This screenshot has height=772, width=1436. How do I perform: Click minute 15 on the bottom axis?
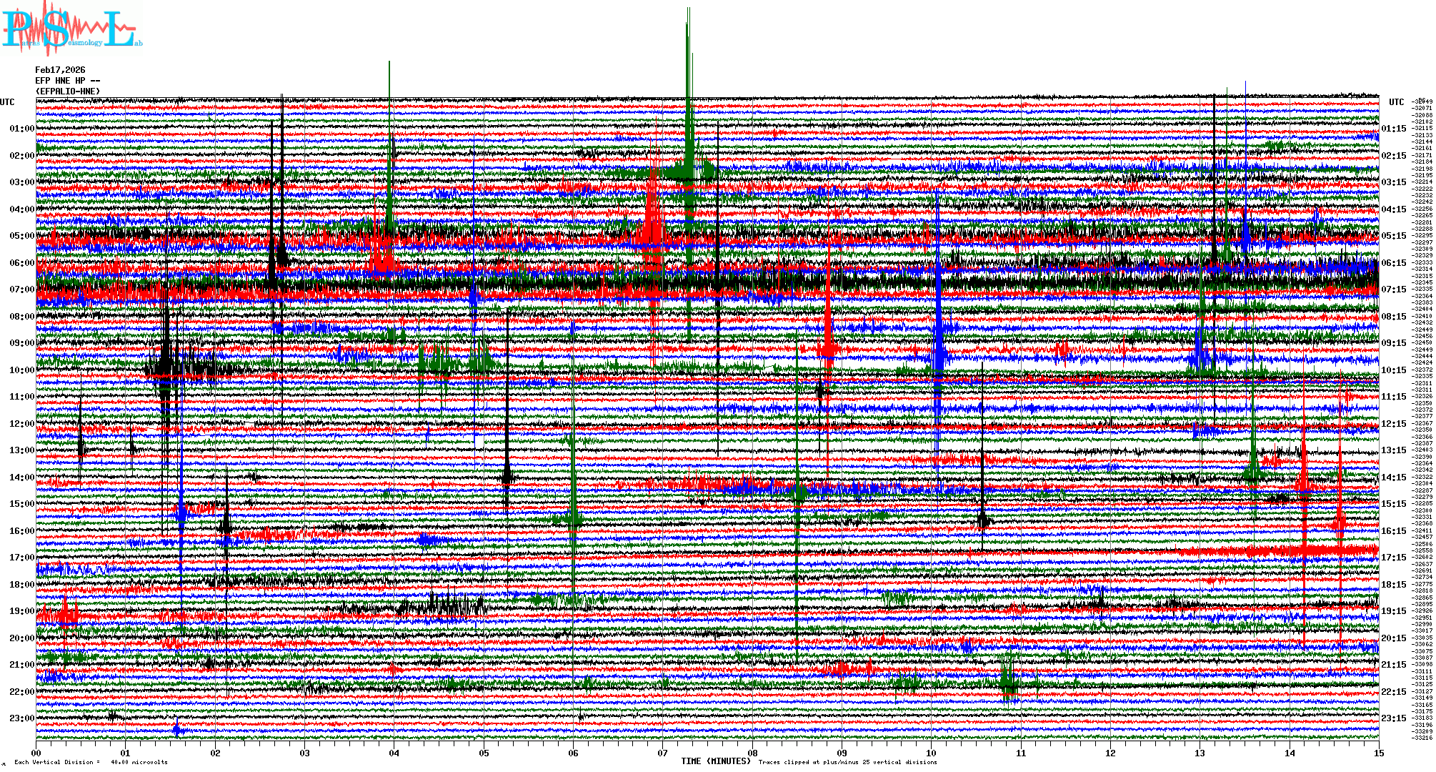(x=1378, y=753)
